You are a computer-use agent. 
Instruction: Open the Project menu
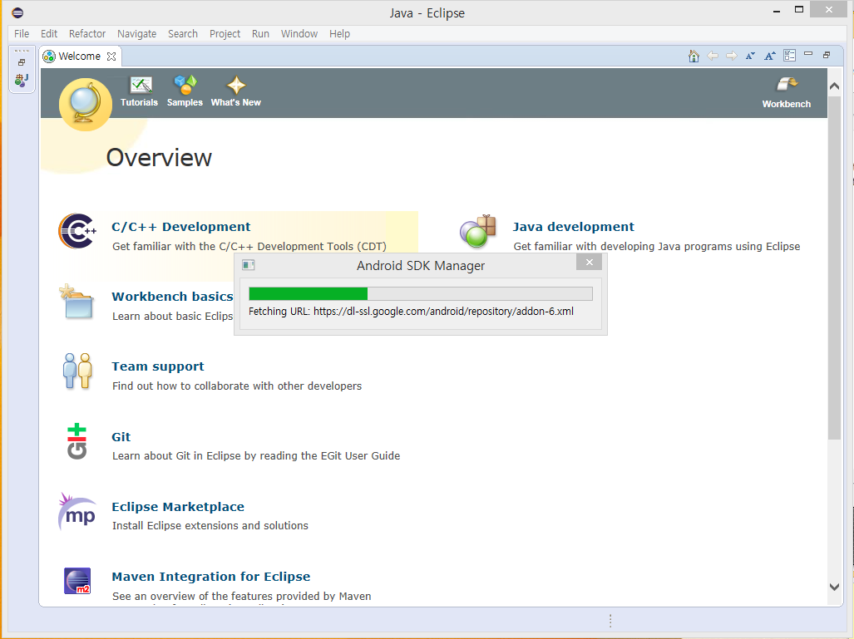225,34
